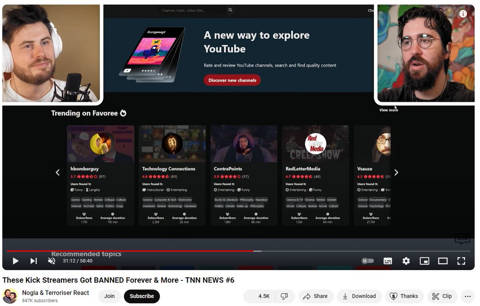Click the Documentary tag on Vsauce card

coord(378,200)
